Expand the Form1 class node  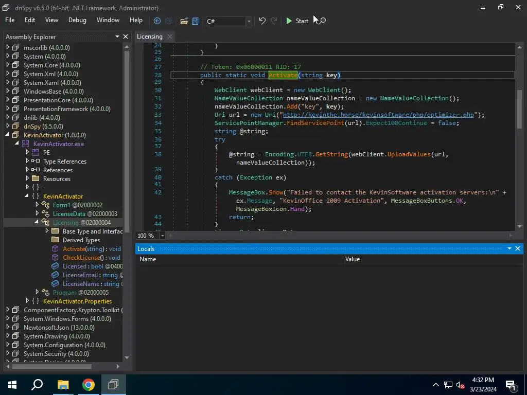[x=37, y=205]
